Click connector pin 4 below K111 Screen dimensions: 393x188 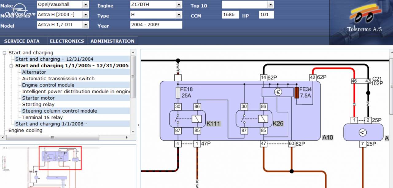click(178, 144)
